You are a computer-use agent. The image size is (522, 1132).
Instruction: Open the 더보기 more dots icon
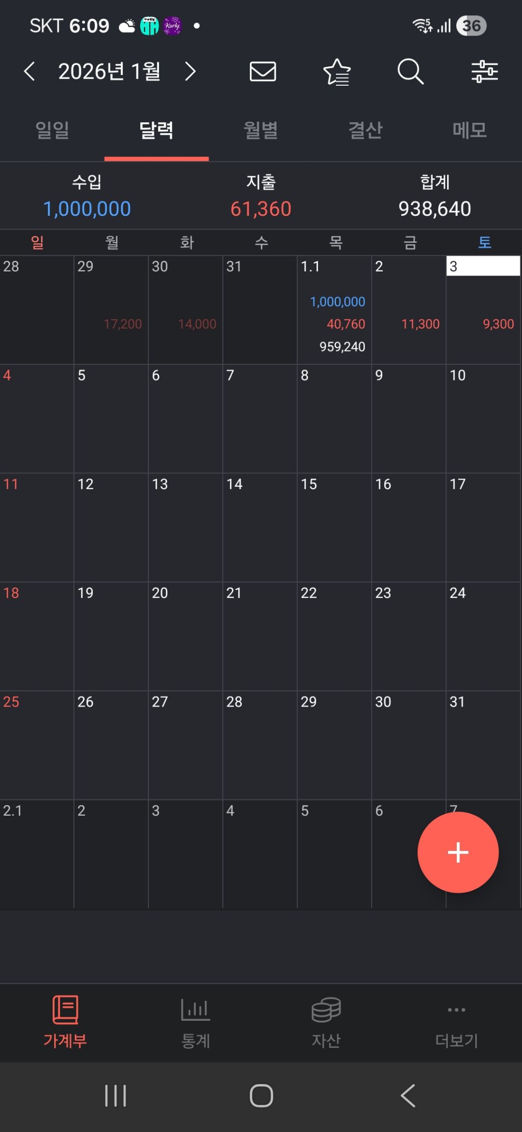pyautogui.click(x=456, y=1010)
